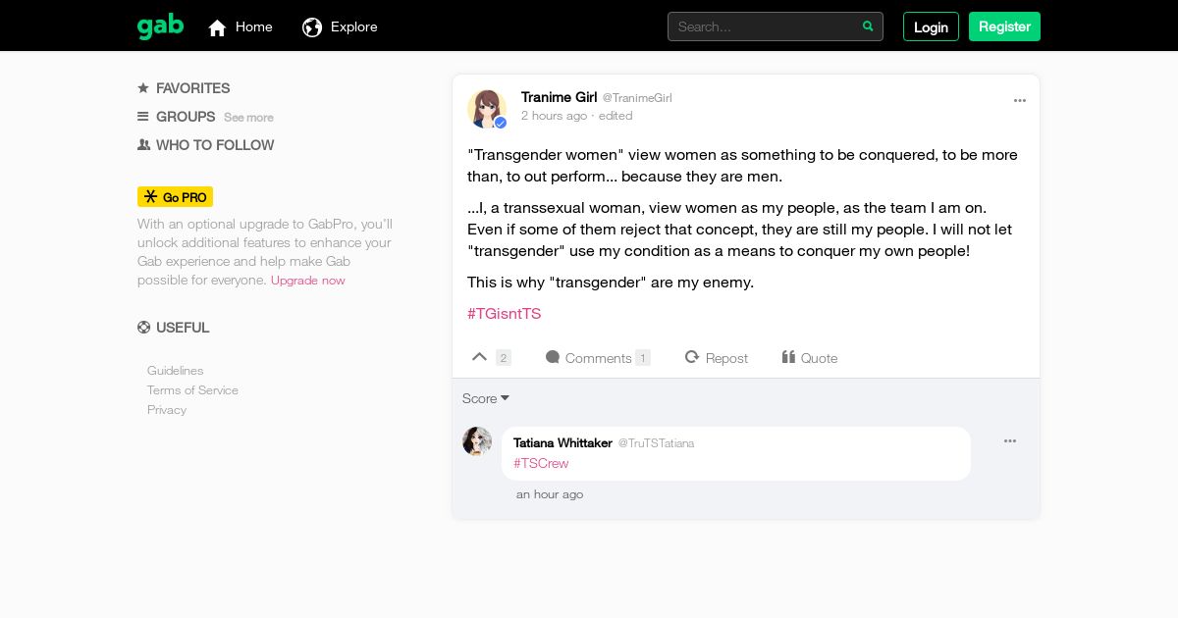This screenshot has width=1178, height=618.
Task: Open USEFUL section in sidebar
Action: [183, 328]
